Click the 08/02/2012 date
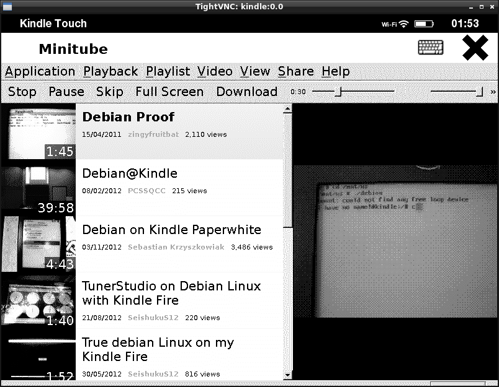Screen dimensions: 499x387 (102, 191)
